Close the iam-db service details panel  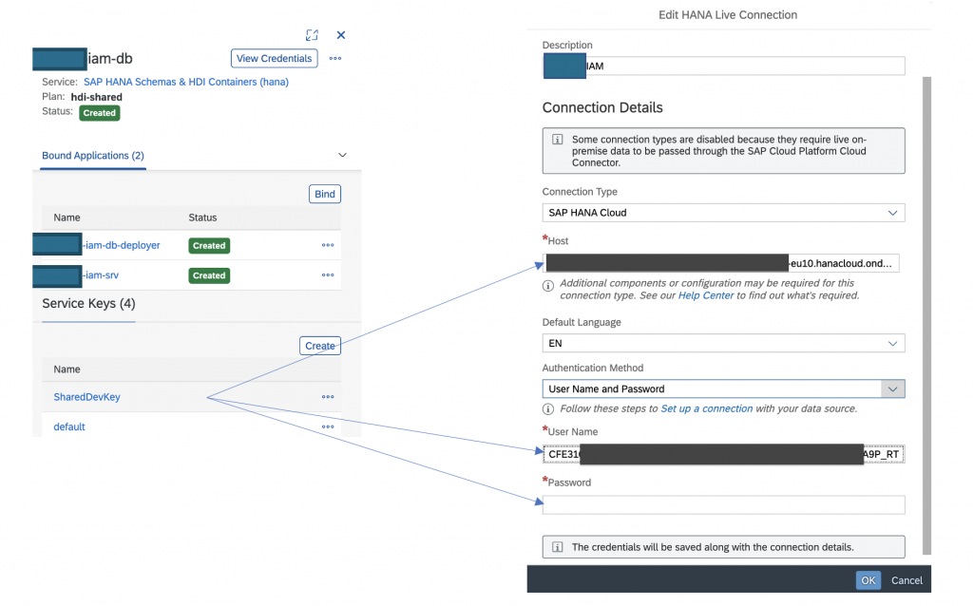click(341, 35)
